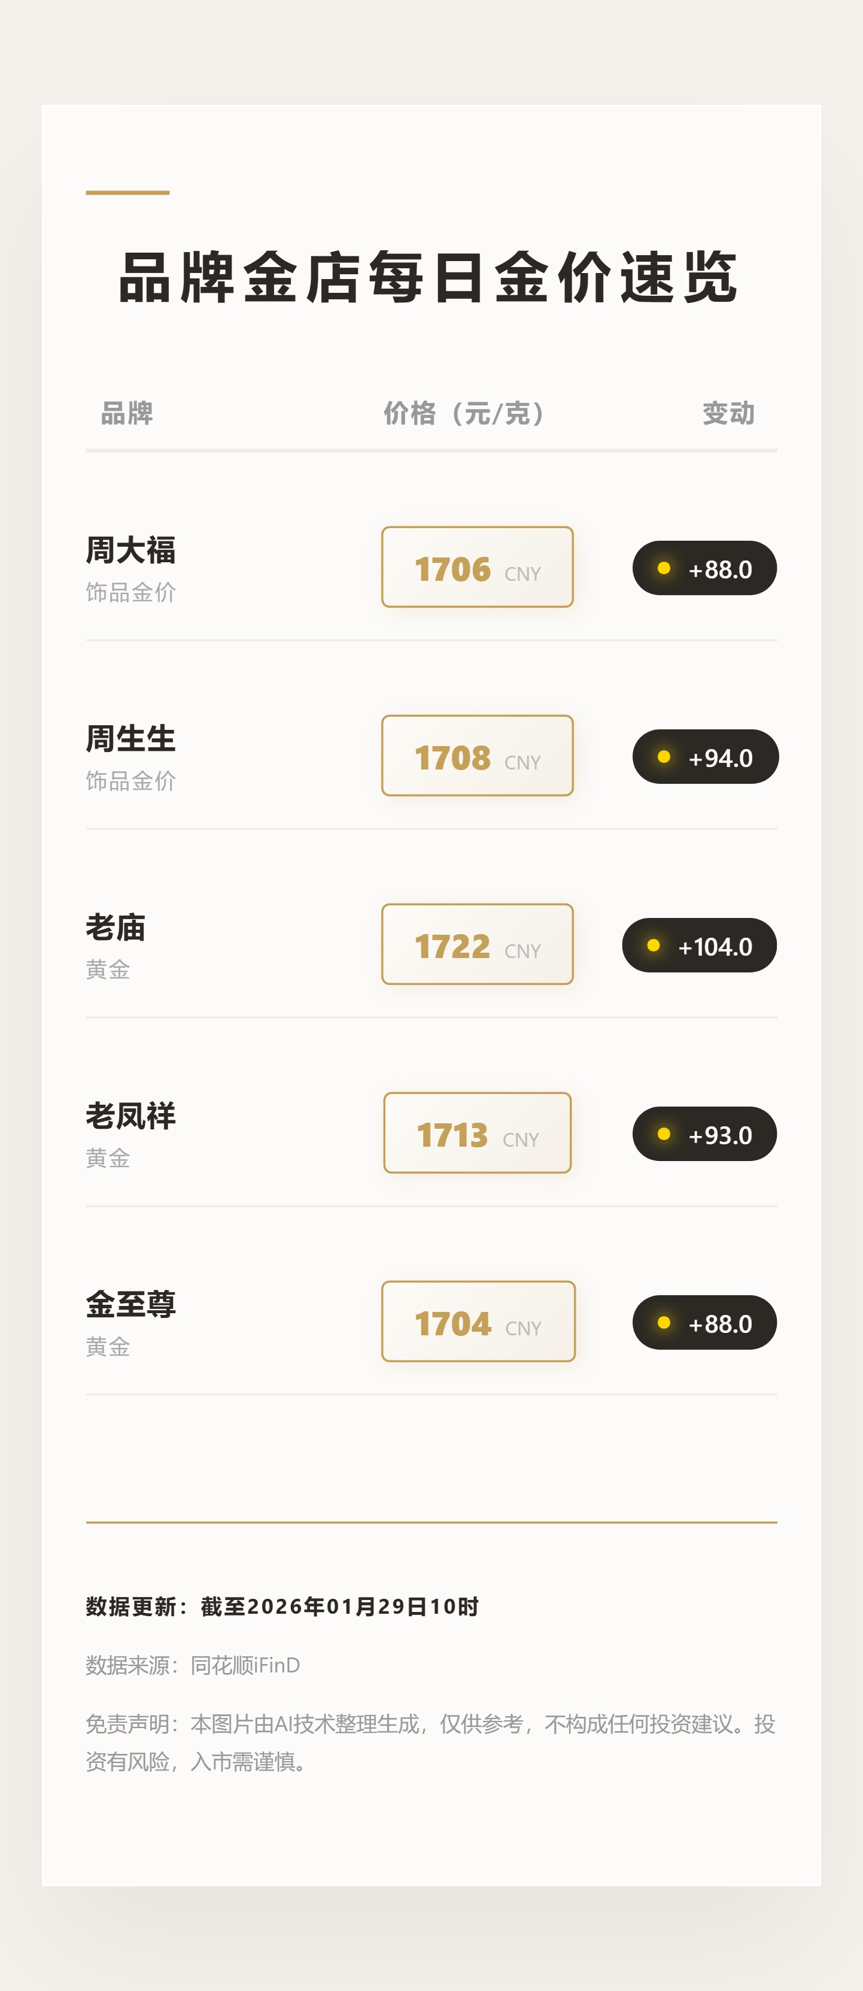Click the 变动 column header
This screenshot has width=863, height=1991.
point(728,414)
